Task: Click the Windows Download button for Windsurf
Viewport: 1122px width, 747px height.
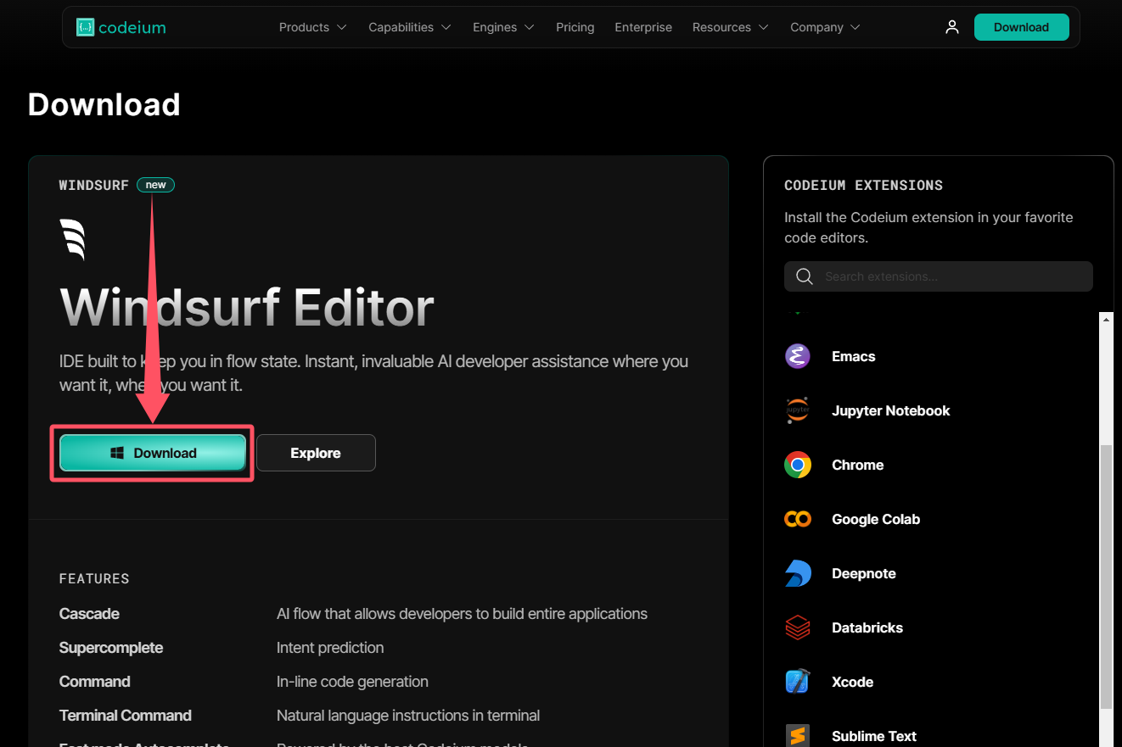Action: (153, 453)
